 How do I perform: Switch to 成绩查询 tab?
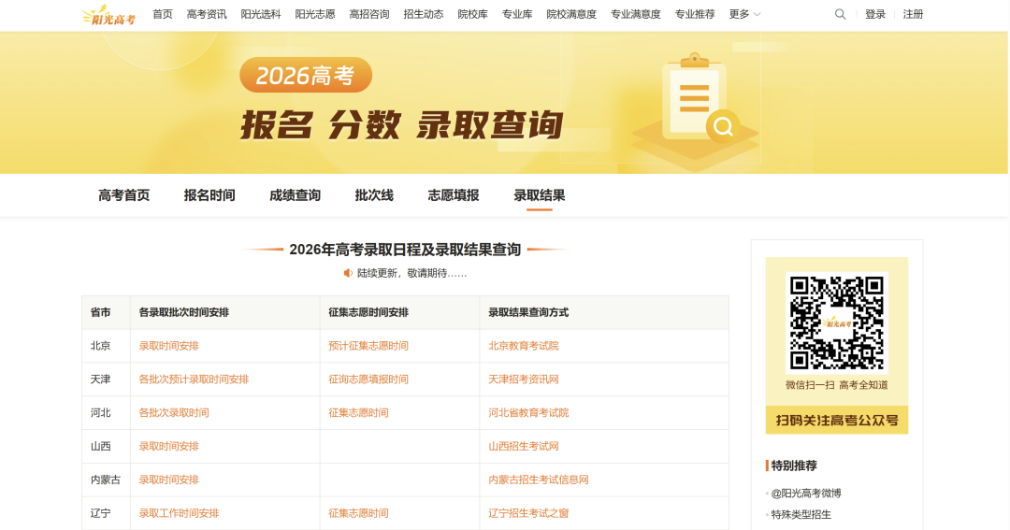coord(295,195)
